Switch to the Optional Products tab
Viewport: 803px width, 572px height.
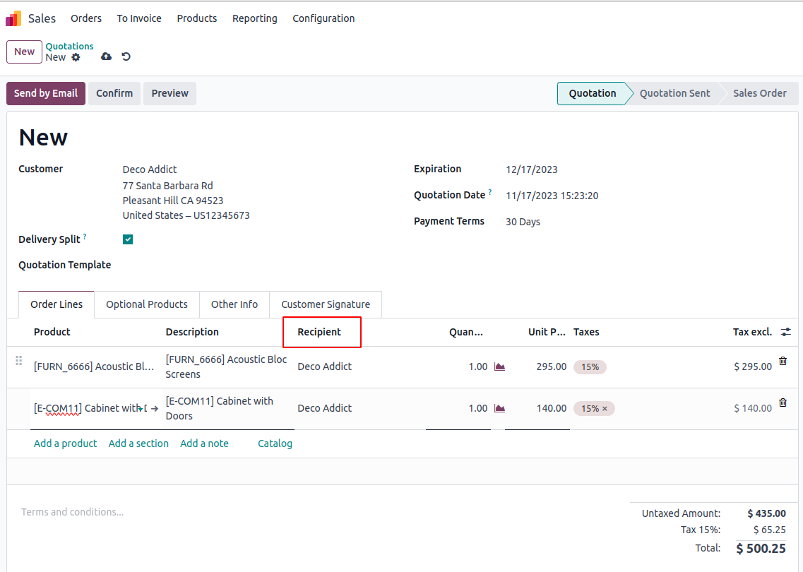click(x=147, y=304)
